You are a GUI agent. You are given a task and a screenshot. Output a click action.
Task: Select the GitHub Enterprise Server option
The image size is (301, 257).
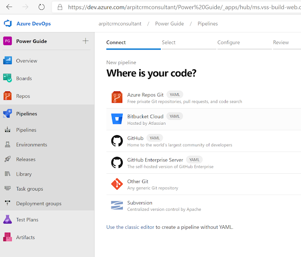click(x=155, y=160)
